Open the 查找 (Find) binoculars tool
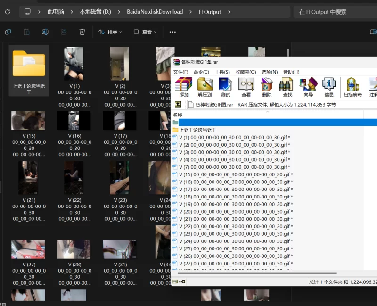Image resolution: width=377 pixels, height=306 pixels. click(287, 87)
